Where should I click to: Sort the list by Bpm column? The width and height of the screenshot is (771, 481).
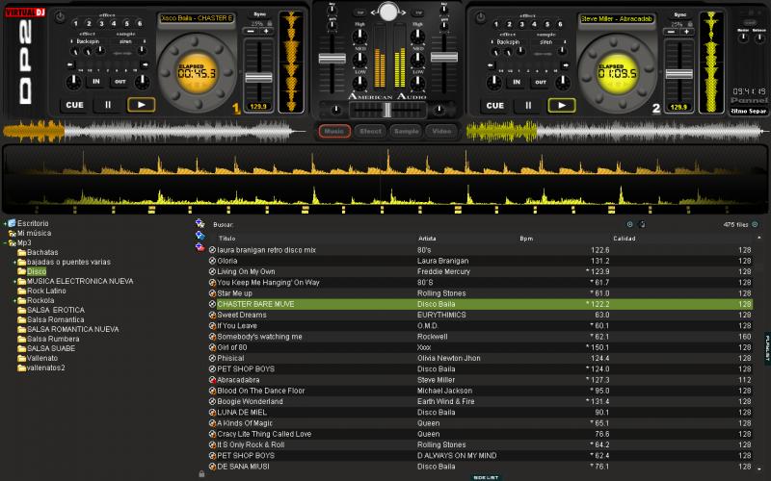pyautogui.click(x=526, y=239)
